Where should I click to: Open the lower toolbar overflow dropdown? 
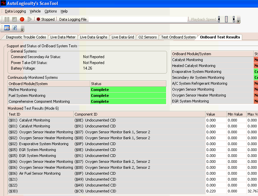pyautogui.click(x=22, y=30)
